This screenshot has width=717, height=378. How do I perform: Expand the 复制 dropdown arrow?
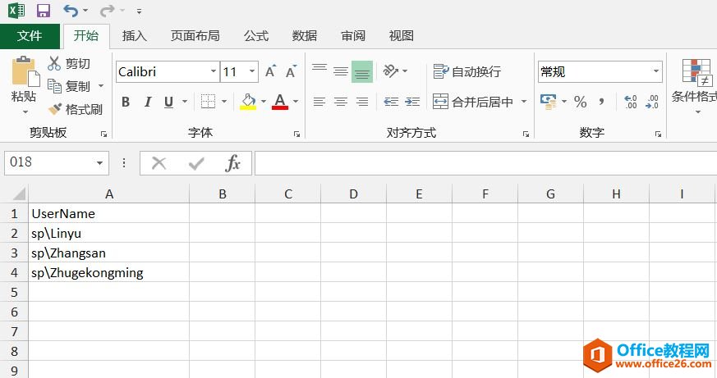[101, 86]
